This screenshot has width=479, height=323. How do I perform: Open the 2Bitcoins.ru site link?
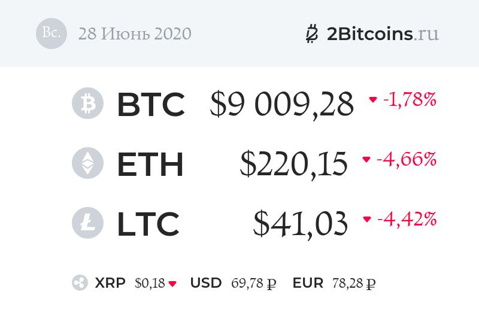(383, 33)
